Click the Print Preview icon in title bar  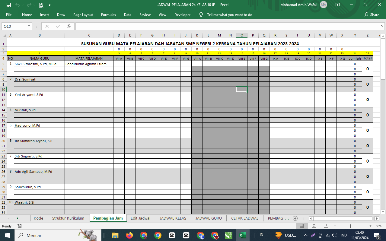pyautogui.click(x=41, y=5)
